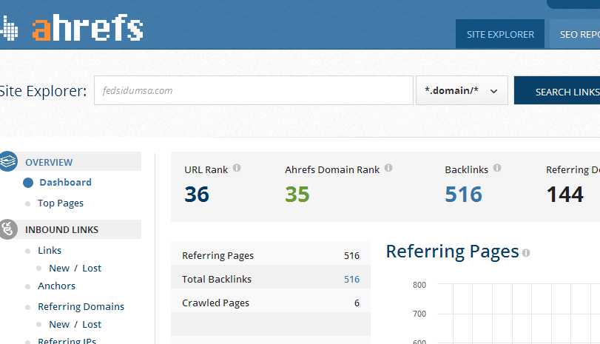
Task: Click the 800 label on chart axis
Action: click(x=419, y=285)
